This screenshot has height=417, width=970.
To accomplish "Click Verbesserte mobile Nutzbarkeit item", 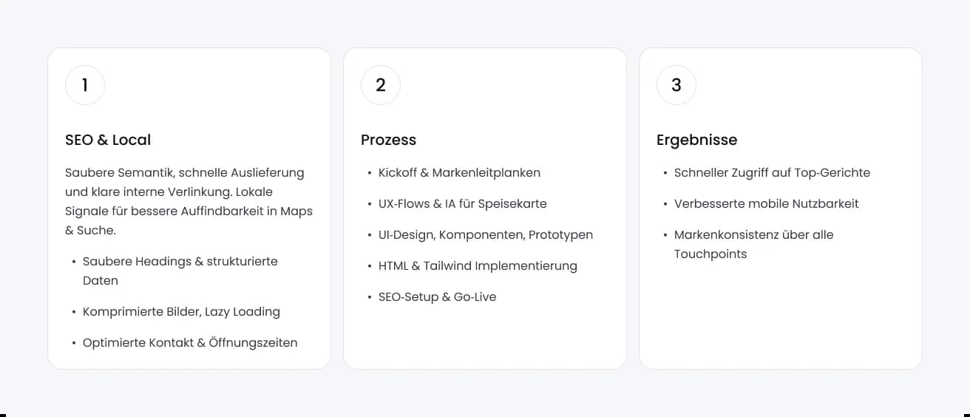I will [766, 203].
